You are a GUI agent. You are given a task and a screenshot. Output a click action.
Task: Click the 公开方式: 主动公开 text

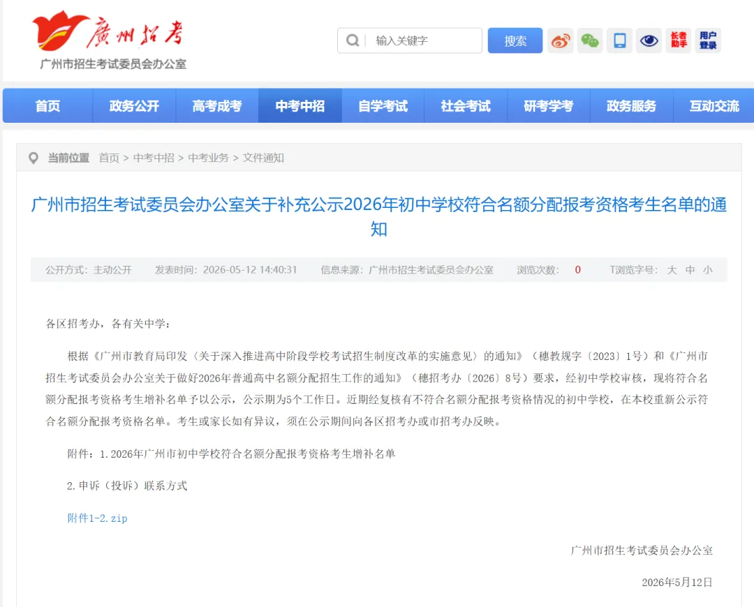(89, 270)
